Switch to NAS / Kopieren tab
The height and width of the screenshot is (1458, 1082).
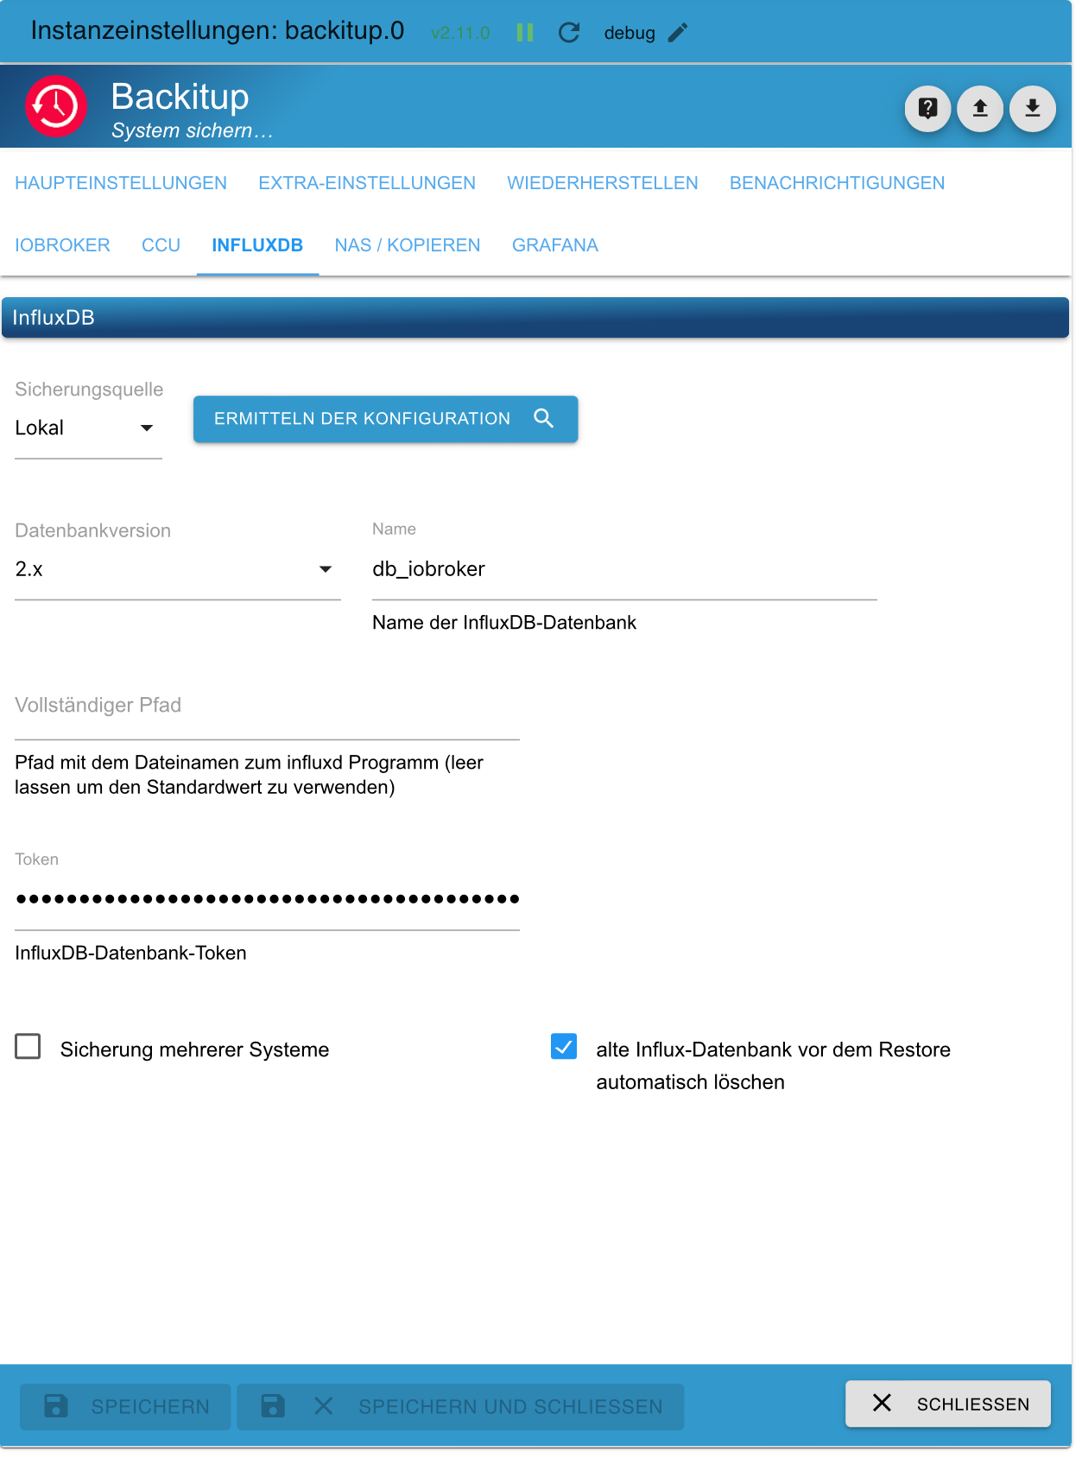[408, 245]
